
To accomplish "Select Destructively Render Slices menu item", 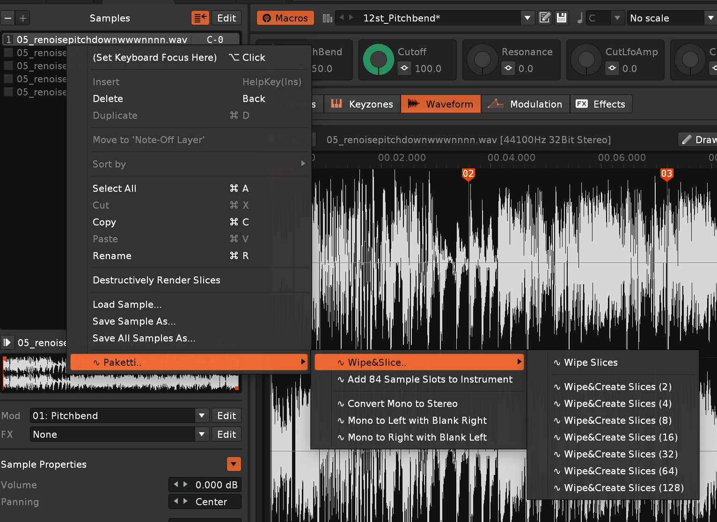I will pyautogui.click(x=156, y=280).
